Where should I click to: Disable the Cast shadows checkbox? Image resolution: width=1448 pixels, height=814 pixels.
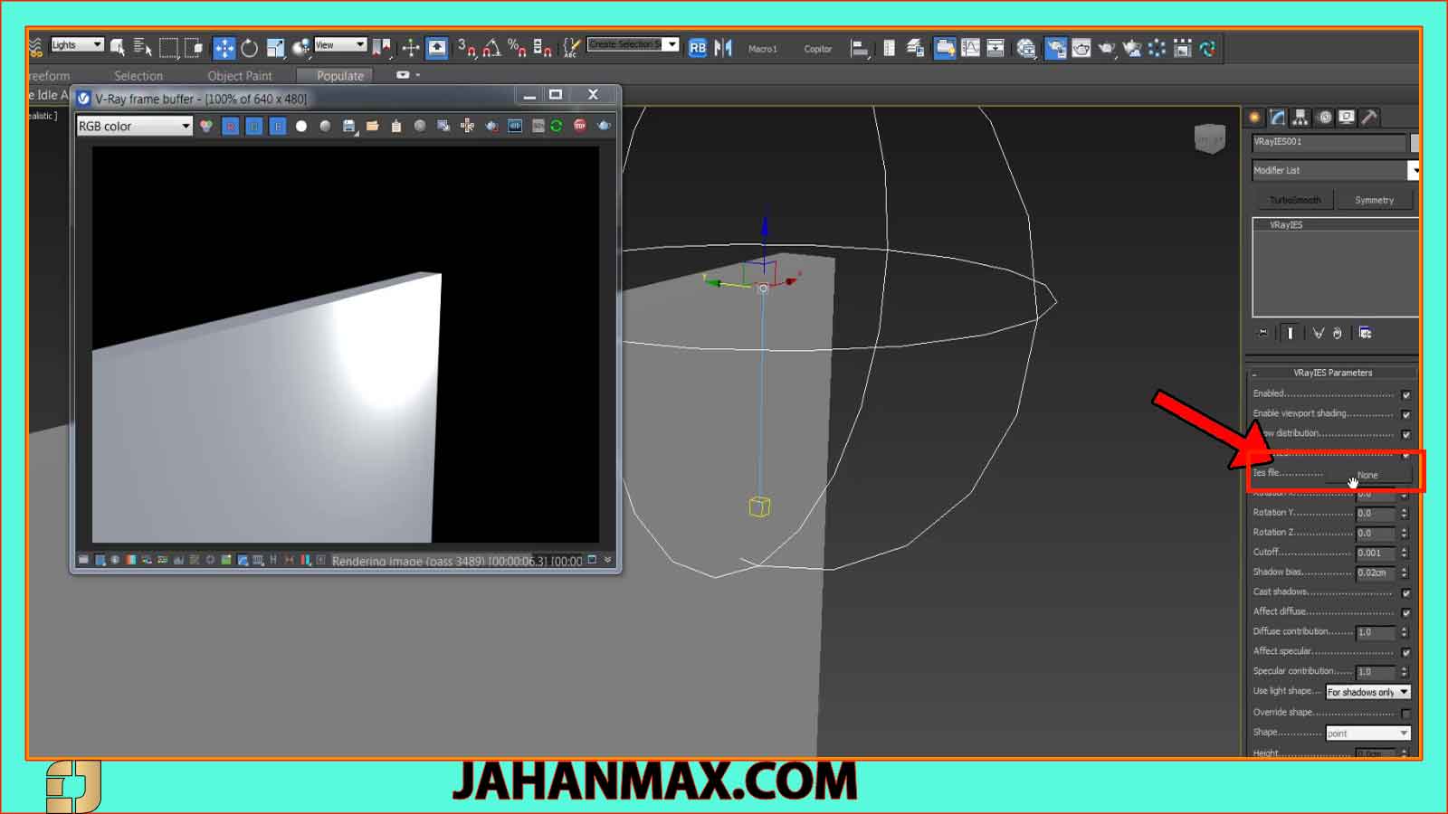coord(1405,593)
